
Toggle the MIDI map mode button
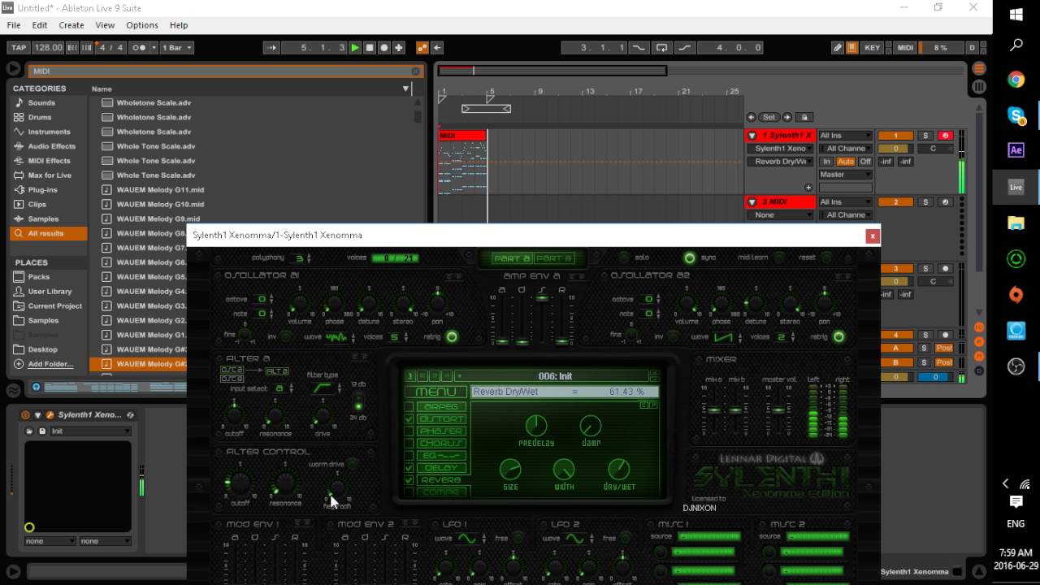[x=905, y=48]
